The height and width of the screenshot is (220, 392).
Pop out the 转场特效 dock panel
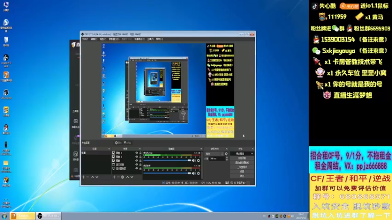coord(227,149)
